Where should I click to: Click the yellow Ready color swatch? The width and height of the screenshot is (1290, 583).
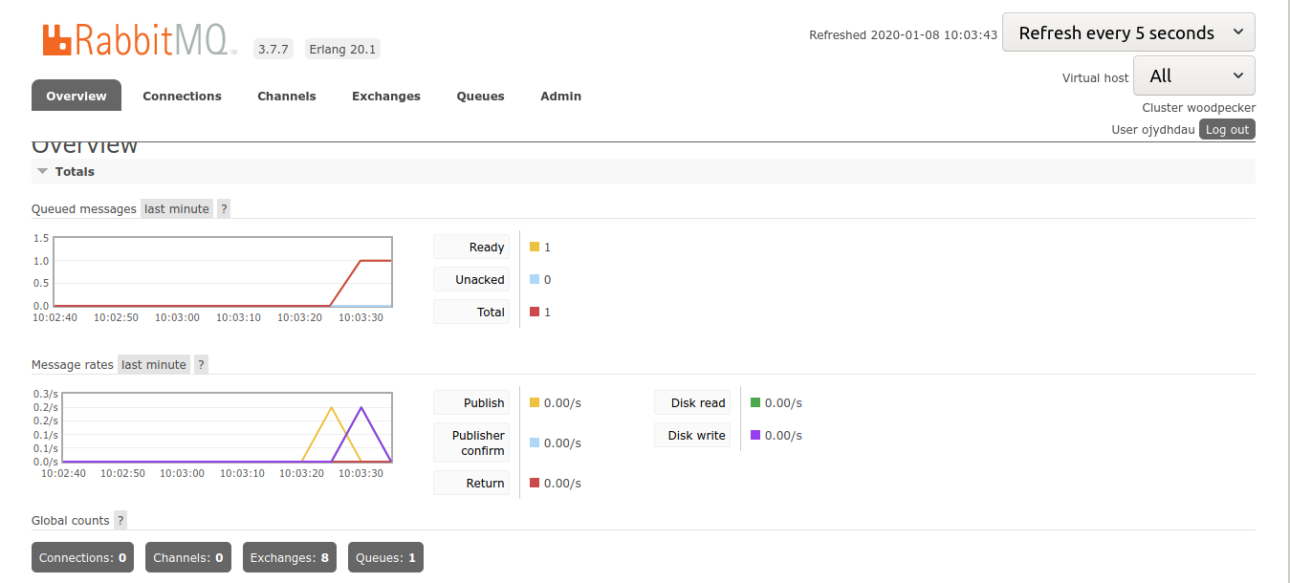pos(535,247)
